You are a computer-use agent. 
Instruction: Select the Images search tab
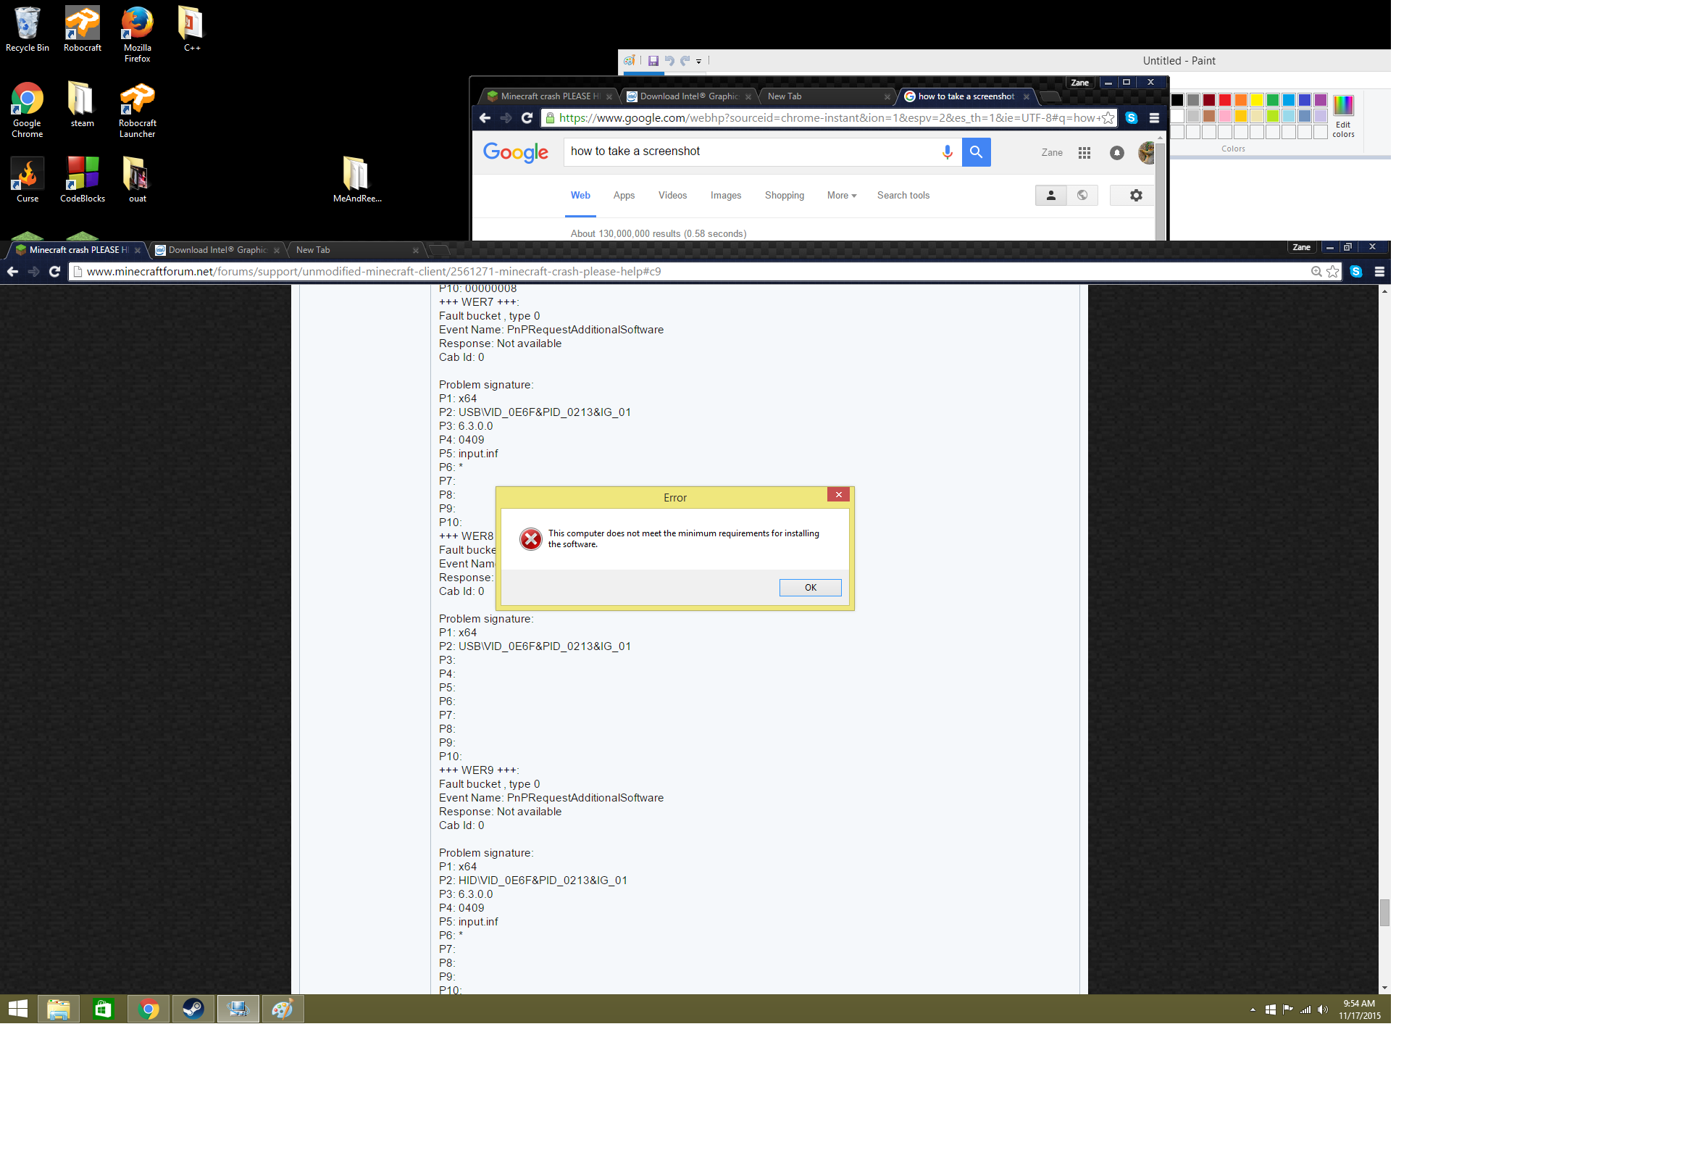pyautogui.click(x=725, y=196)
